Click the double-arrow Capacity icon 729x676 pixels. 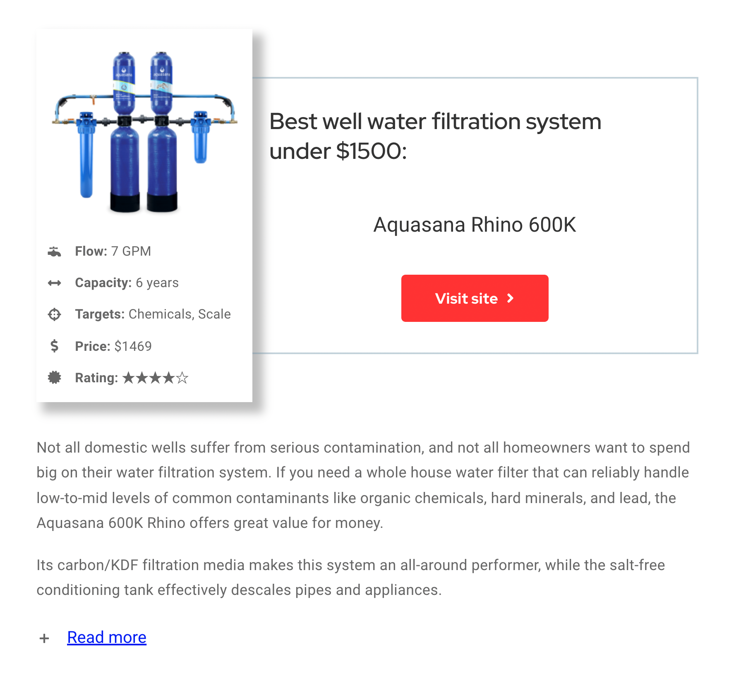(54, 283)
